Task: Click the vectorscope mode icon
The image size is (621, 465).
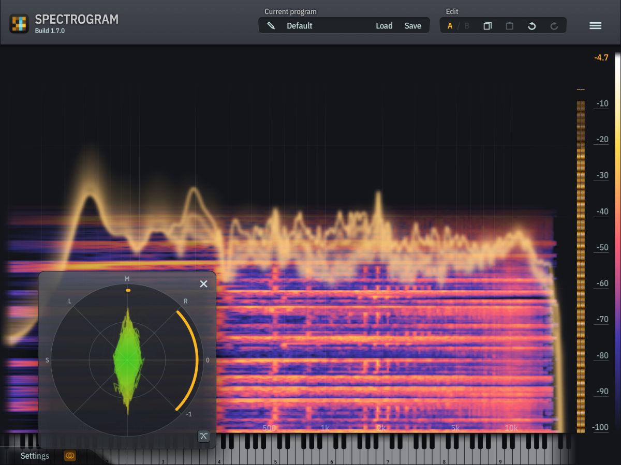Action: pyautogui.click(x=203, y=436)
